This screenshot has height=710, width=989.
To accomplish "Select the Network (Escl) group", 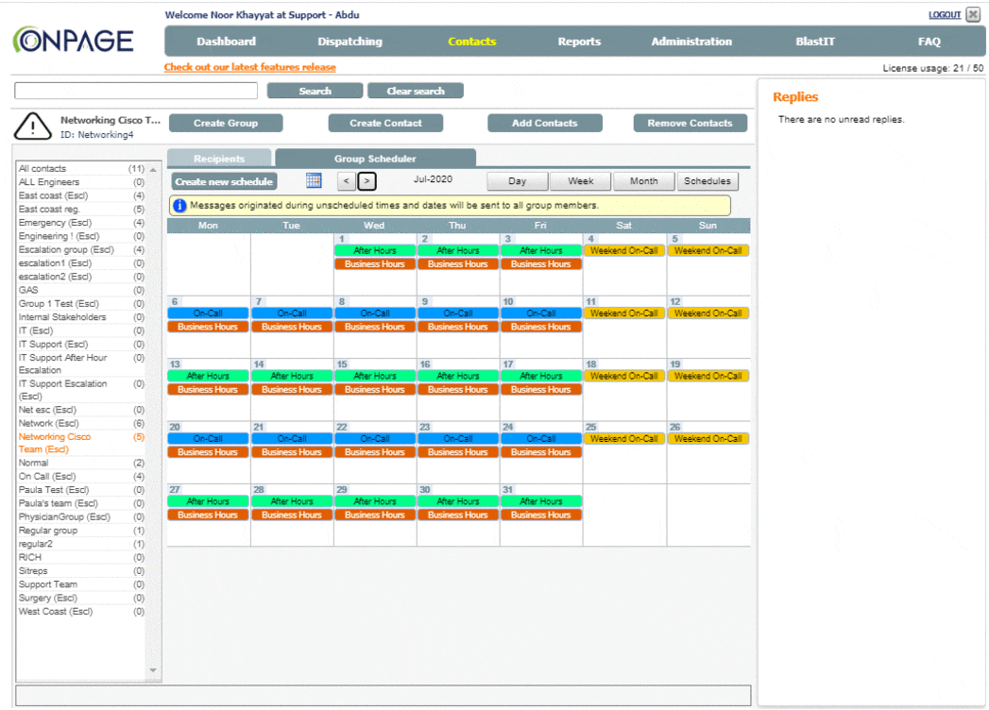I will point(45,422).
